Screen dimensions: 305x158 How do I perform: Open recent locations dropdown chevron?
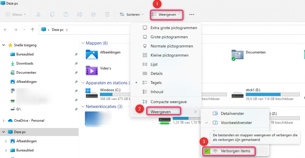tap(24, 30)
